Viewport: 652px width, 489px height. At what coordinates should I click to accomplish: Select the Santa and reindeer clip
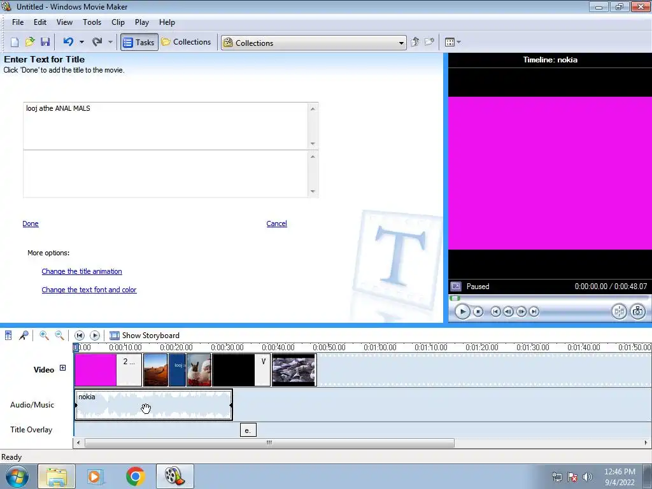pyautogui.click(x=199, y=370)
